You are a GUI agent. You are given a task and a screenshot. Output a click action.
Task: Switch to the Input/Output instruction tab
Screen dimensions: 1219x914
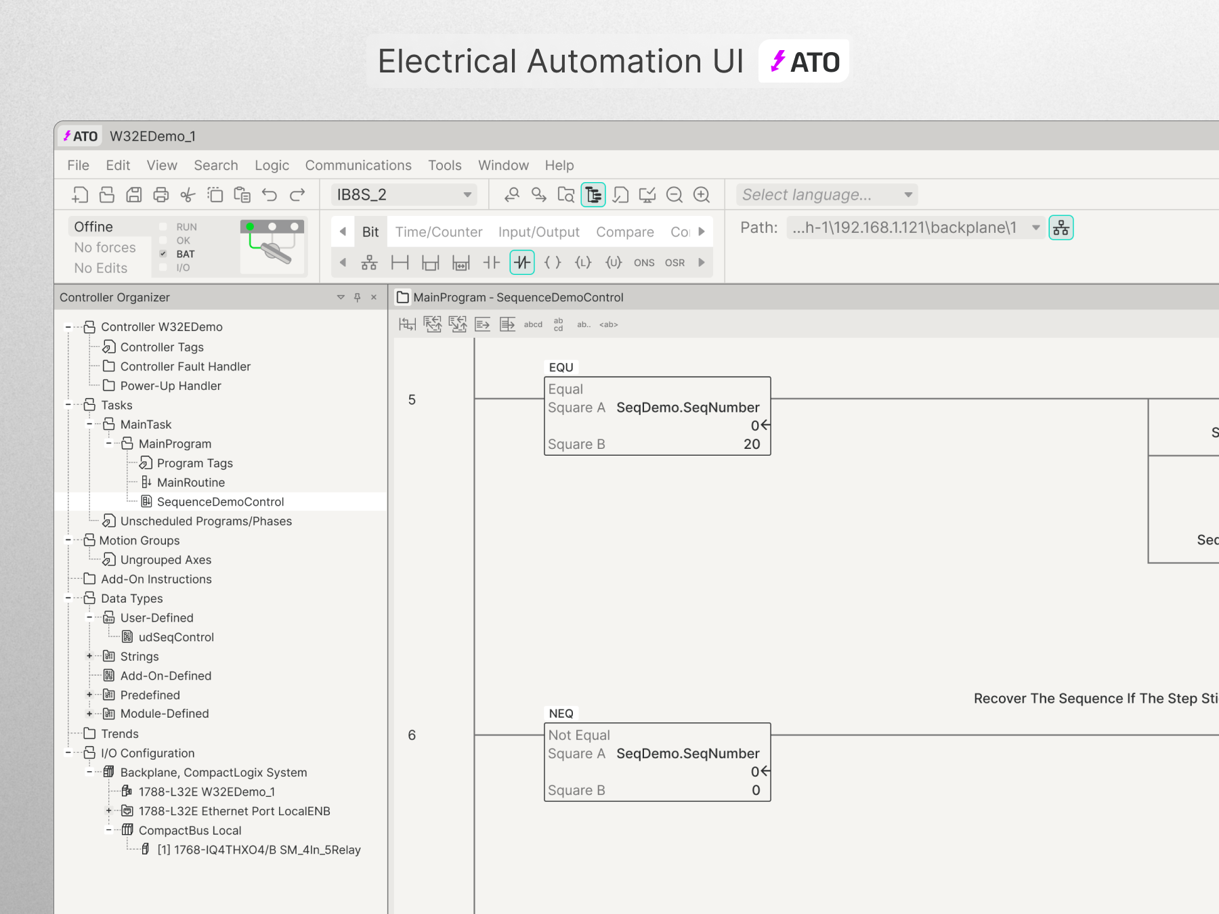pyautogui.click(x=539, y=232)
